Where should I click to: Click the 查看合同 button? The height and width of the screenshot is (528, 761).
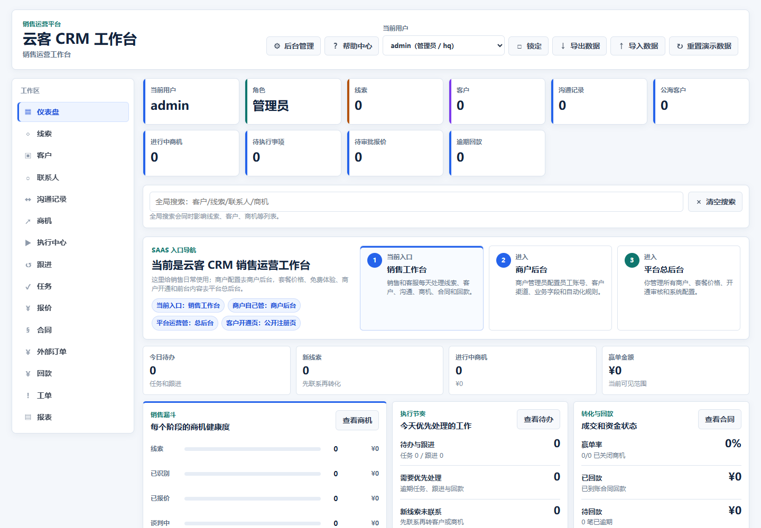[720, 419]
